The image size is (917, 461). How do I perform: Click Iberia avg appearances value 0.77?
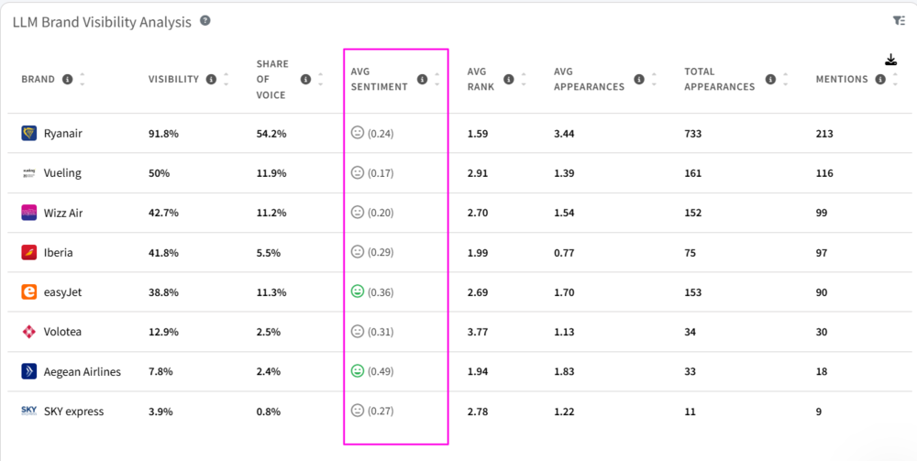tap(564, 253)
